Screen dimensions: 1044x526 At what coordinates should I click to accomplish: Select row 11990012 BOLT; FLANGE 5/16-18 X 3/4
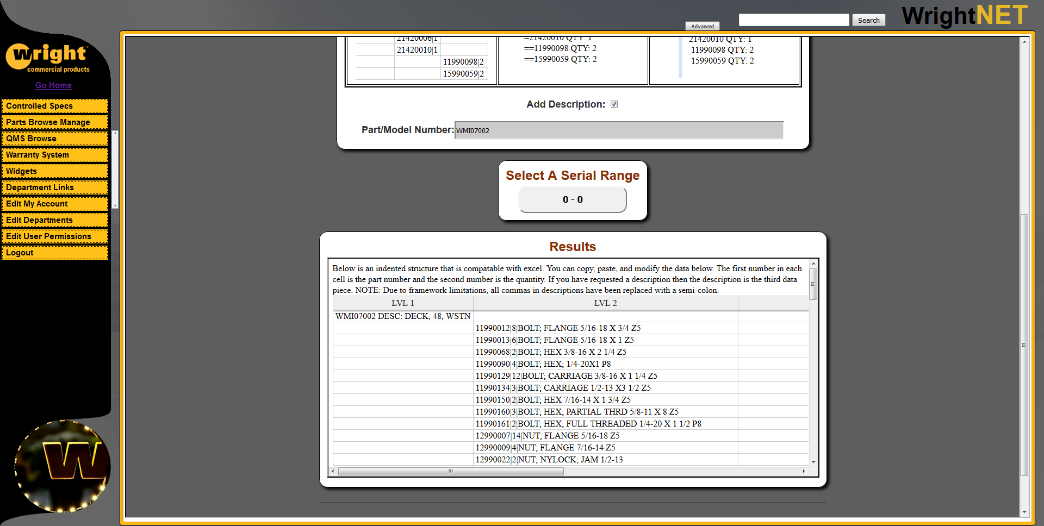point(605,328)
